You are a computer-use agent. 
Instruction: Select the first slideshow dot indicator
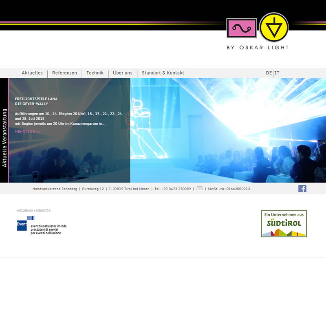tap(35, 176)
